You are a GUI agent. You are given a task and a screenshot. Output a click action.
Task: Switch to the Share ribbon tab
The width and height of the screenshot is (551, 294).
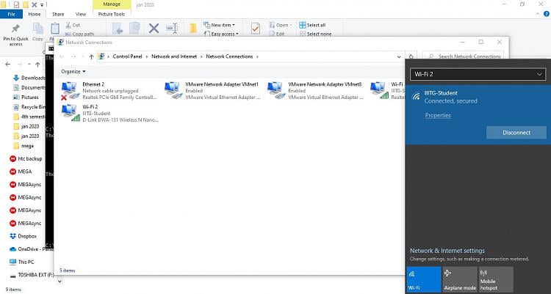[x=58, y=14]
